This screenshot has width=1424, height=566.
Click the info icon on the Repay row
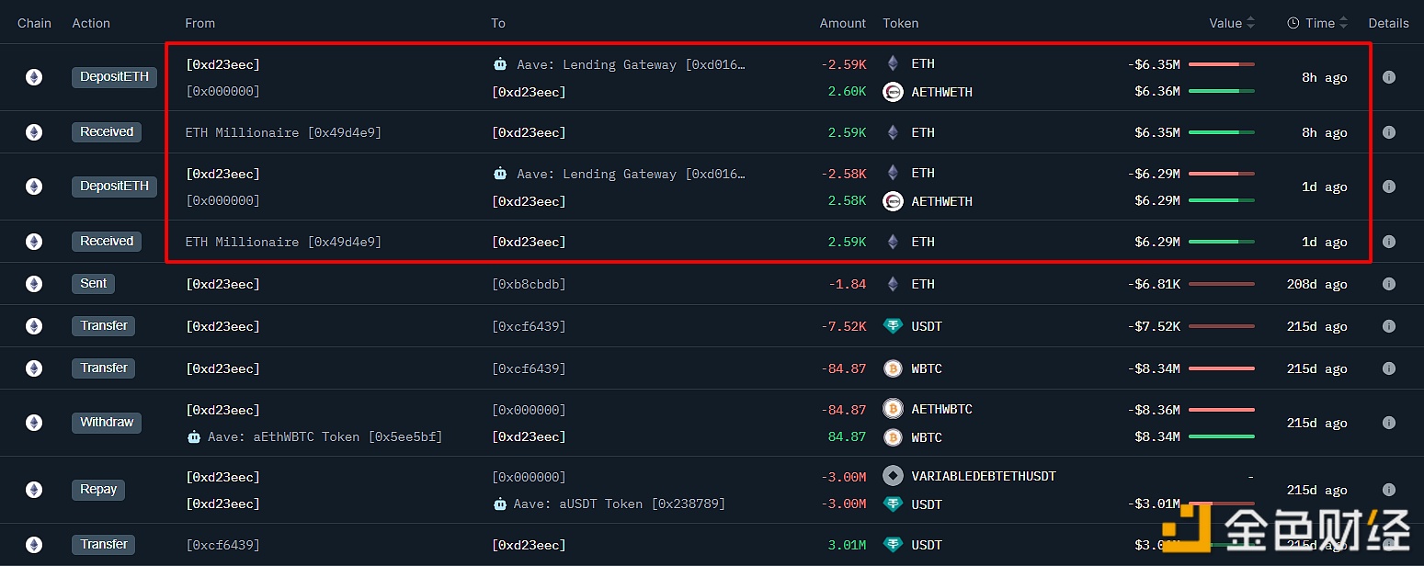coord(1388,490)
